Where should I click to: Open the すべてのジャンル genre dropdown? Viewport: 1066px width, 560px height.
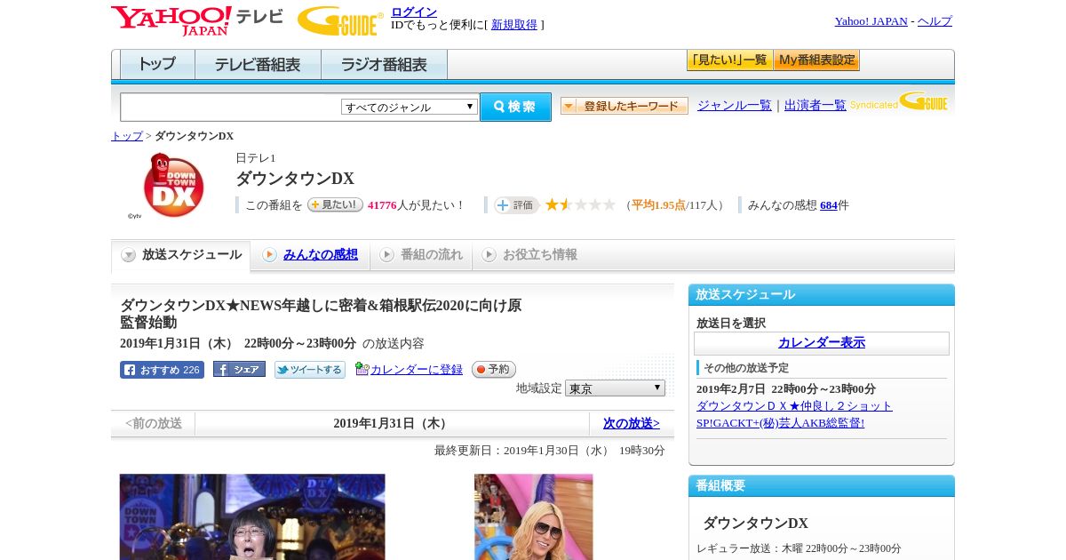(x=410, y=107)
